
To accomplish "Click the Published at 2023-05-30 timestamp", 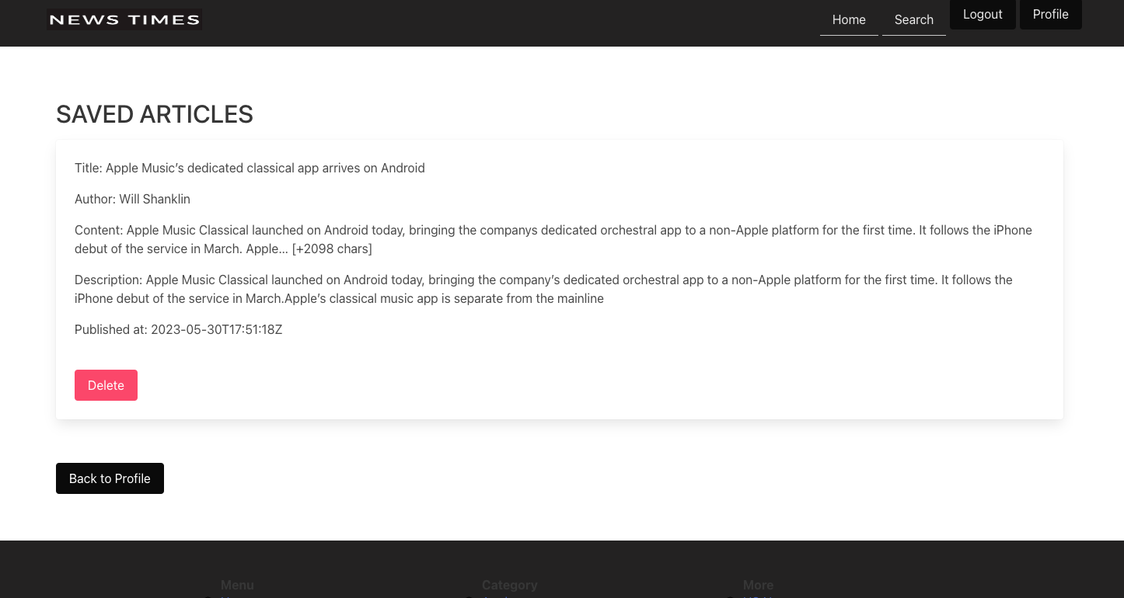I will click(x=178, y=329).
